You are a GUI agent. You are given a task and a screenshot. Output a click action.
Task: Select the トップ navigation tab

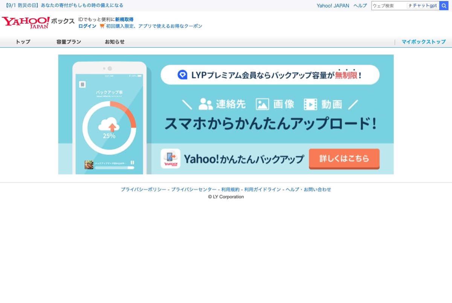23,42
